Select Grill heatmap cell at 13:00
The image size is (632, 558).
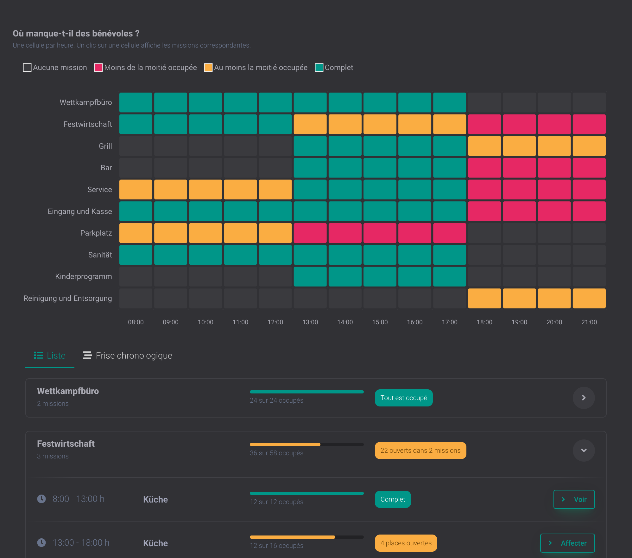tap(310, 146)
